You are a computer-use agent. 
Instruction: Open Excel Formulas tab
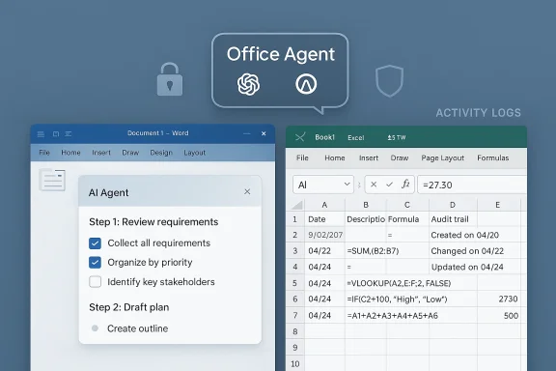(493, 158)
